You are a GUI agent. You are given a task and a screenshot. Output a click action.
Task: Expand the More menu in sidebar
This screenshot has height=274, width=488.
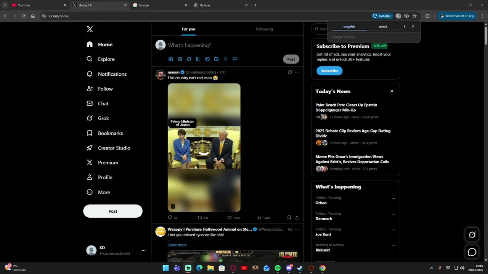98,192
